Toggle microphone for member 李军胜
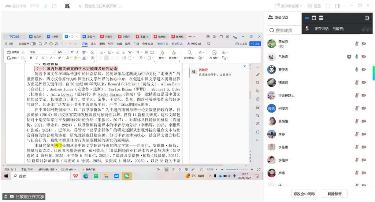 click(356, 44)
